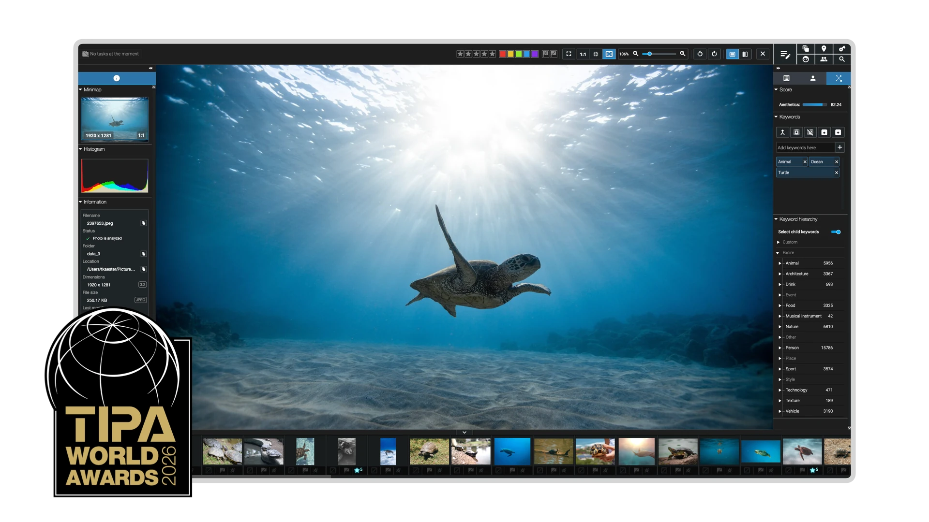Toggle side-by-side compare view button

[x=745, y=54]
